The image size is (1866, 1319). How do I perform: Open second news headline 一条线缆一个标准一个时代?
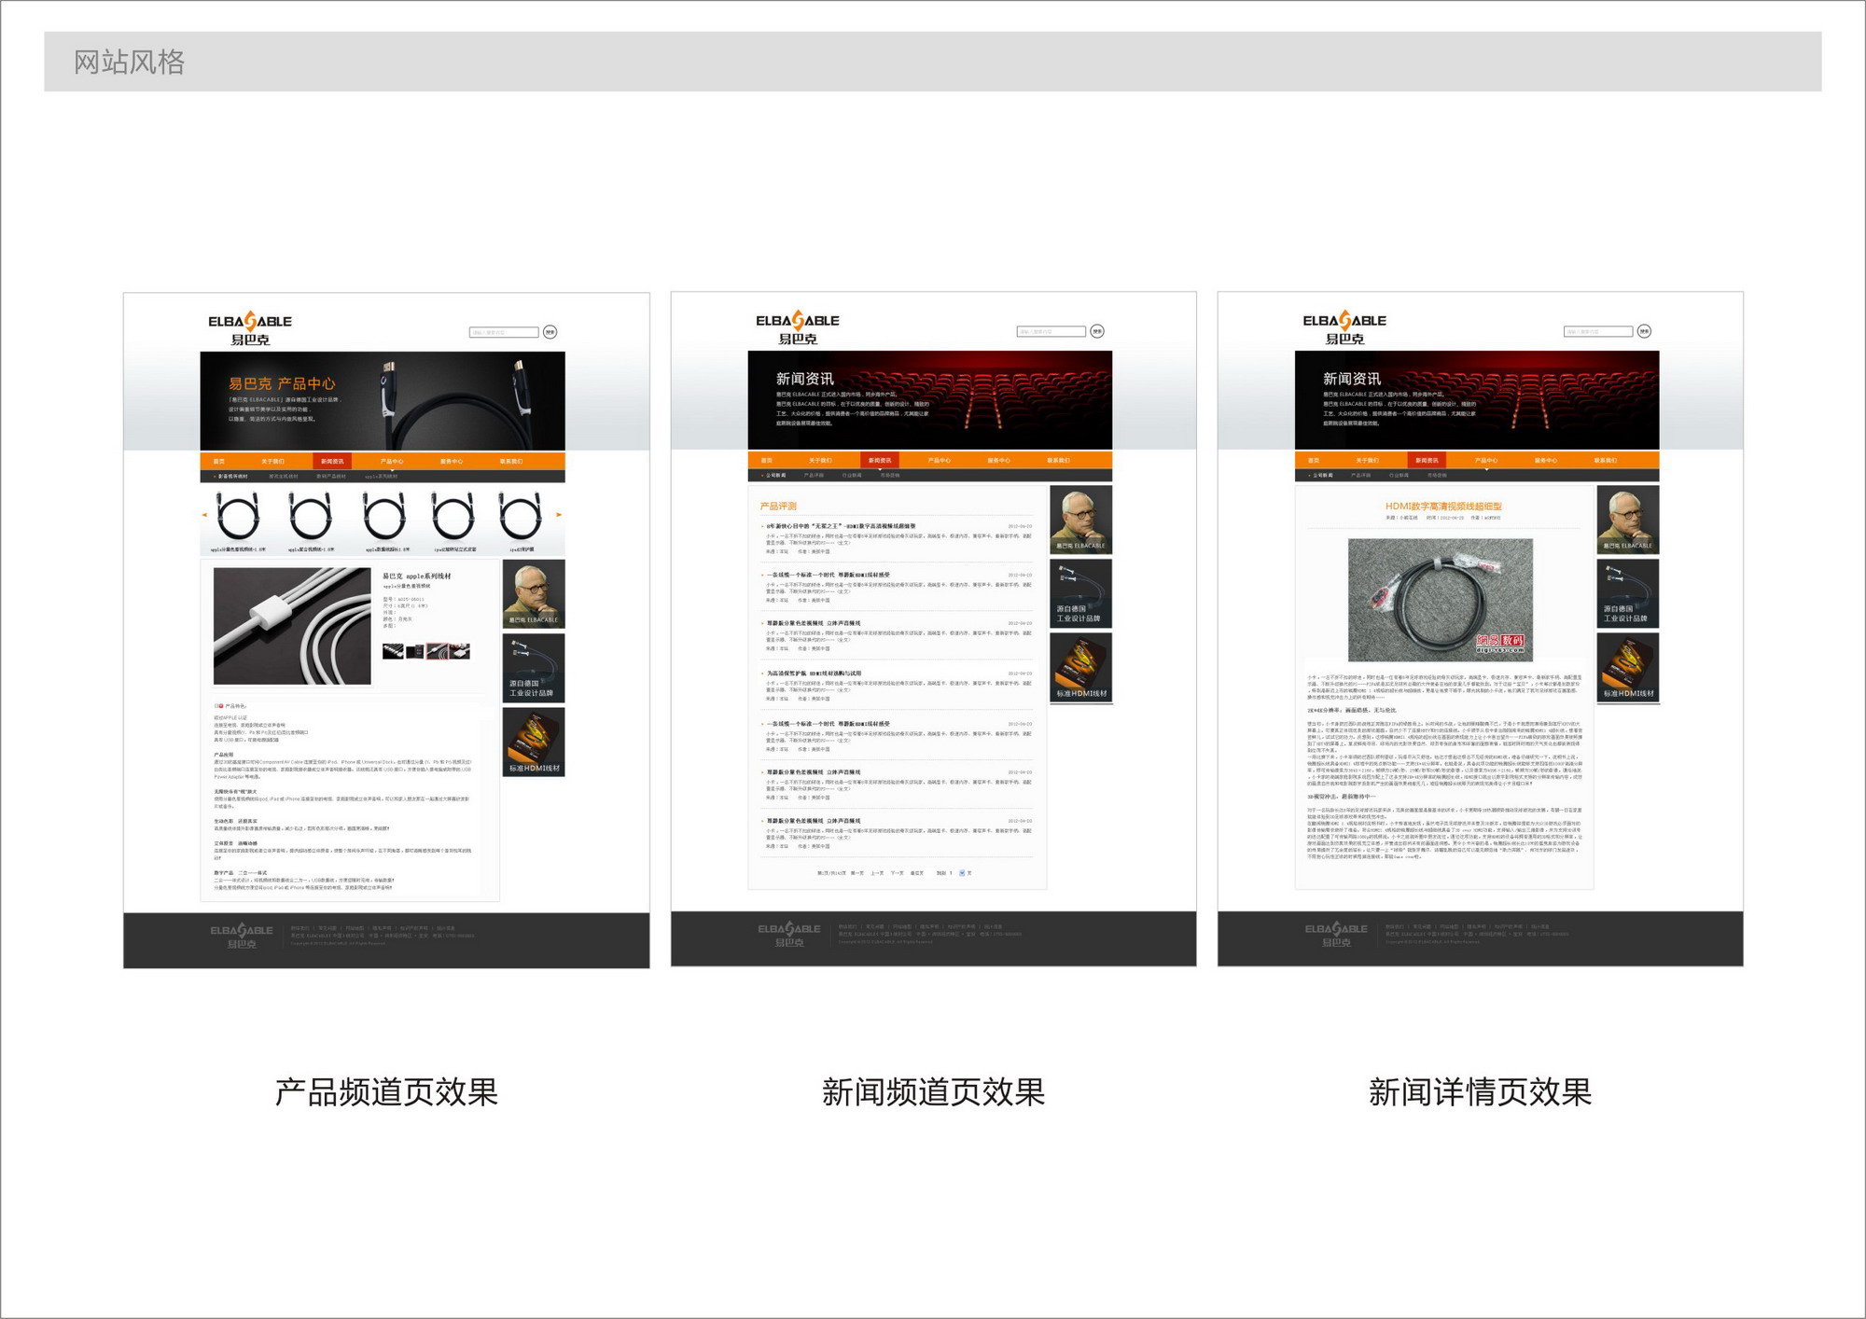829,575
